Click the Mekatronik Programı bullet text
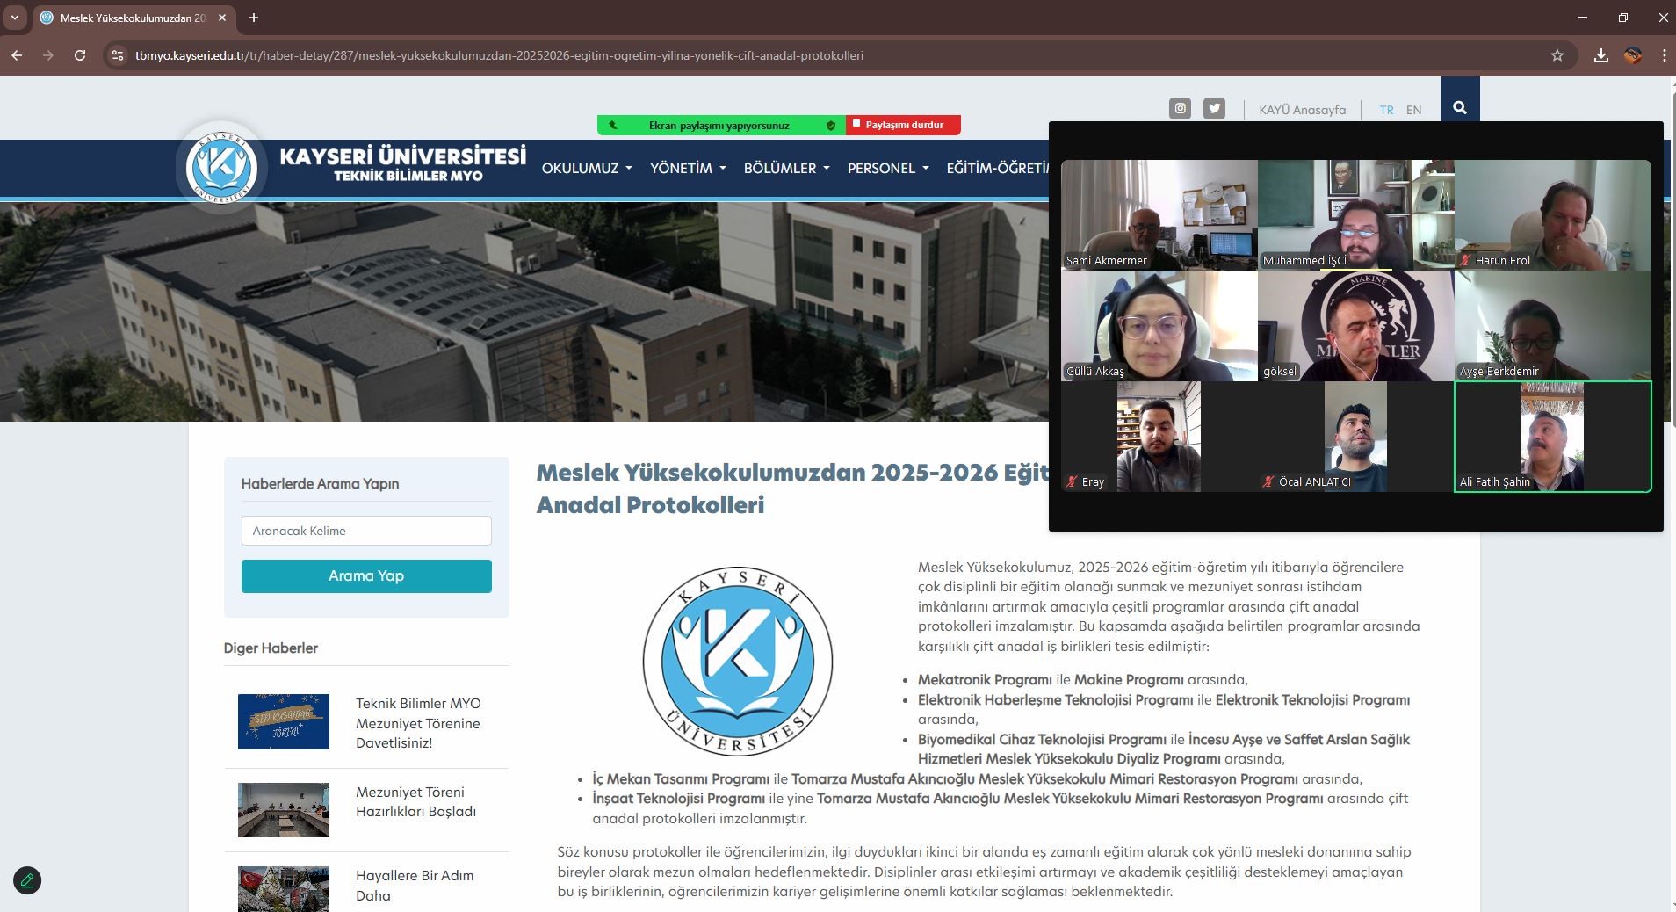The height and width of the screenshot is (912, 1676). click(985, 679)
